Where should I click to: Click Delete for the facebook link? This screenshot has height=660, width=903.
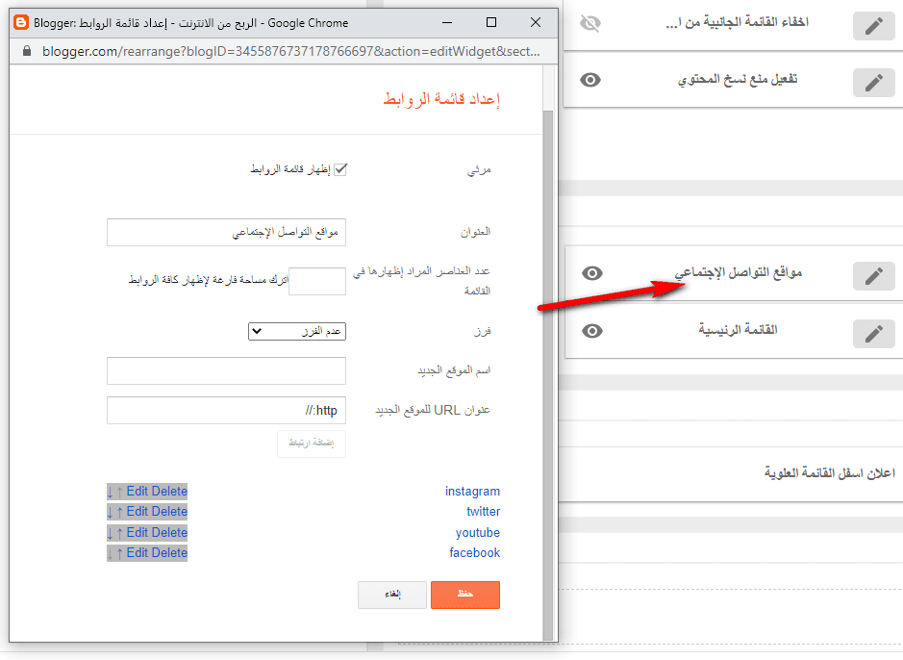[170, 553]
